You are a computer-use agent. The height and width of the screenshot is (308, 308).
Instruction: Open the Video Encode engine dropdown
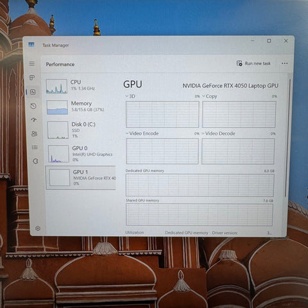click(x=142, y=133)
